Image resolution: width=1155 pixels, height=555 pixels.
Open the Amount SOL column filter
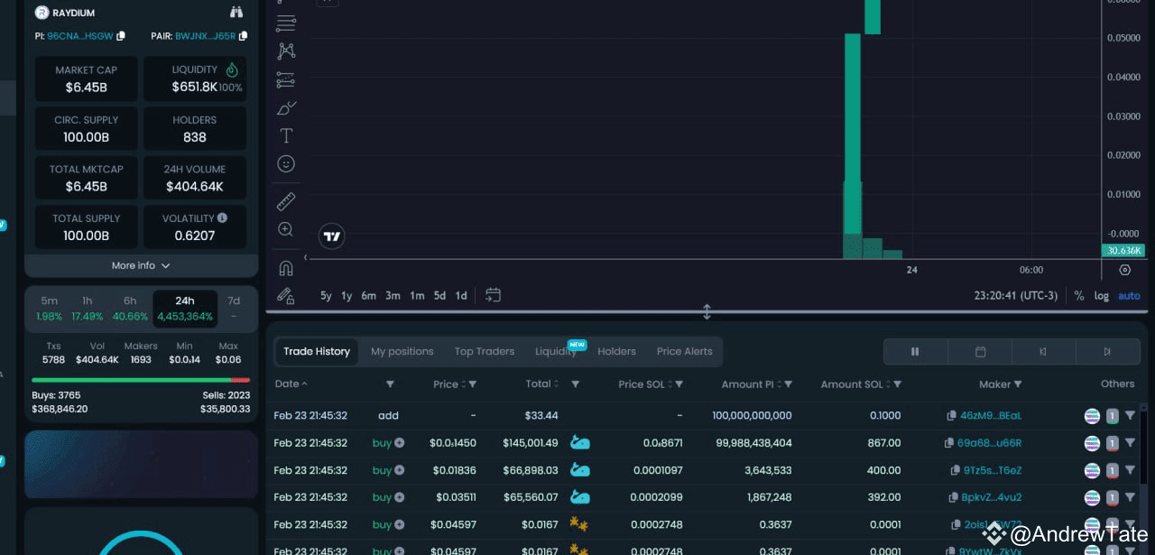coord(897,384)
